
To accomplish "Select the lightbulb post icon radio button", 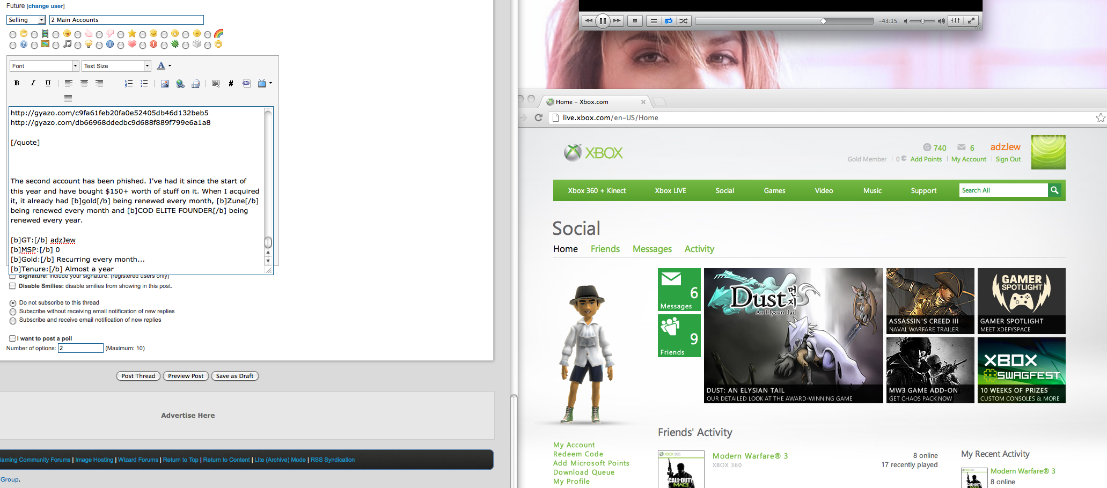I will (78, 46).
